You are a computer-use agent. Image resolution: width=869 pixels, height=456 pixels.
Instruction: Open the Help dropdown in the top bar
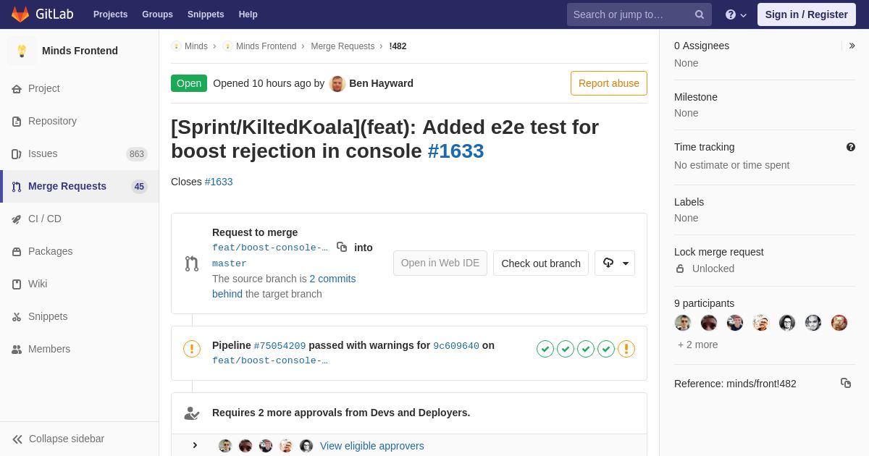[x=736, y=14]
